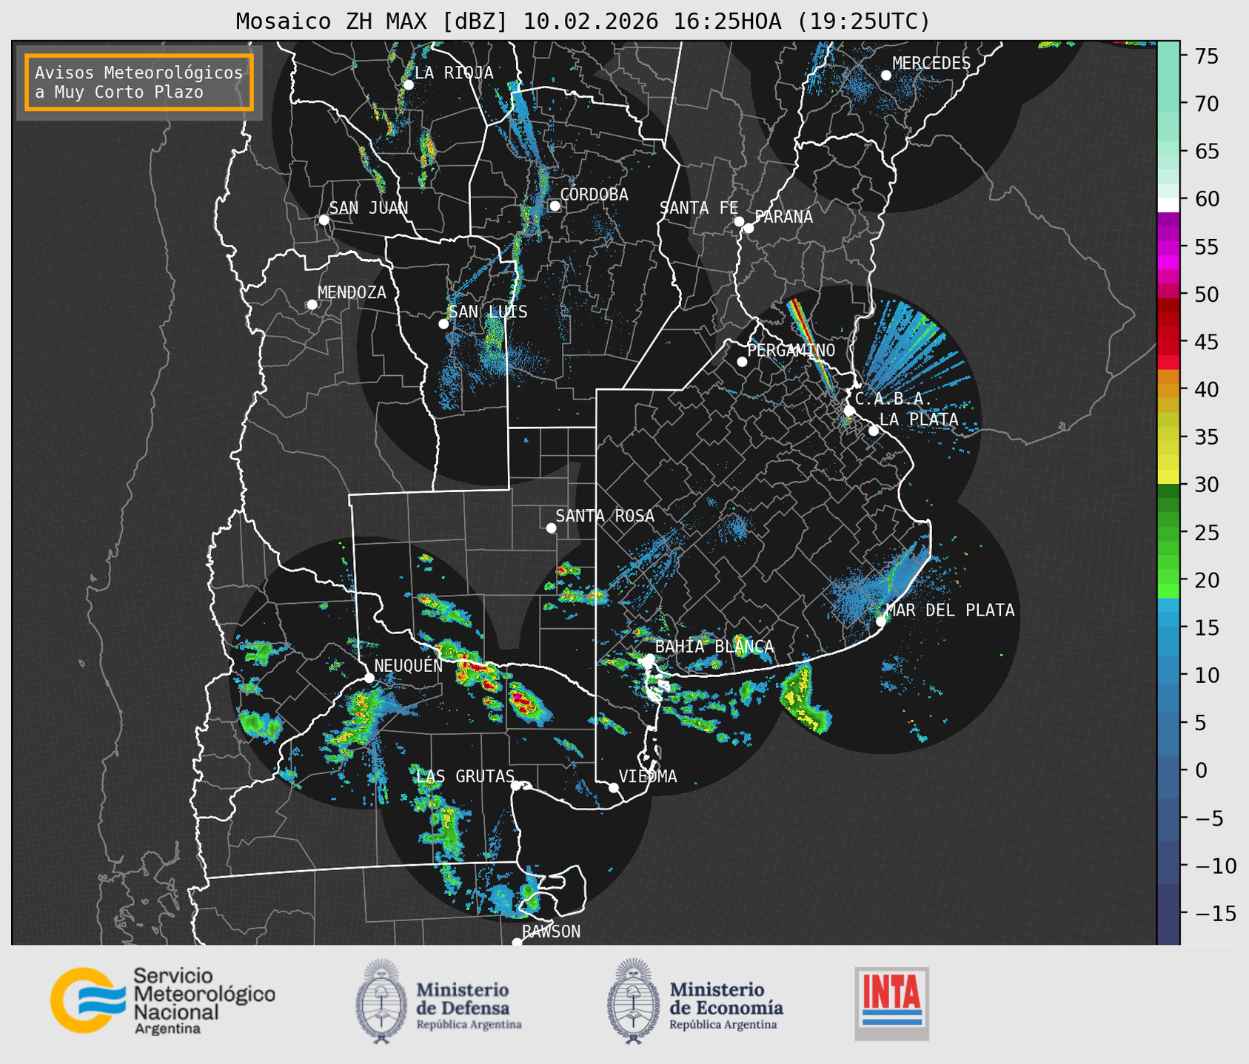1249x1064 pixels.
Task: Click the Viedma city marker dot
Action: point(613,787)
